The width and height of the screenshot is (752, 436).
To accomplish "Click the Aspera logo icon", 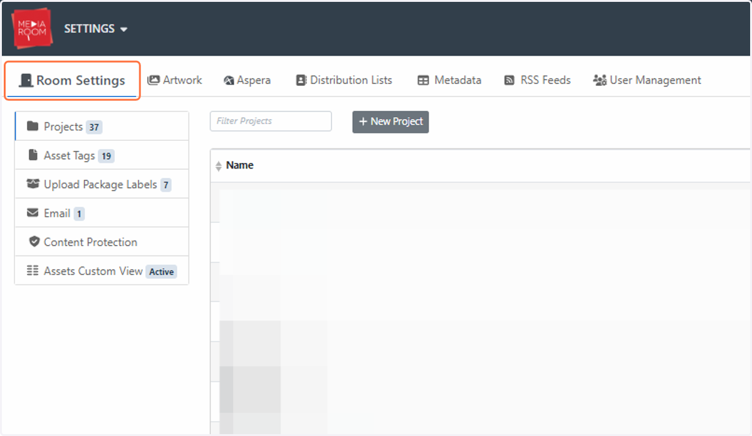I will click(x=229, y=80).
